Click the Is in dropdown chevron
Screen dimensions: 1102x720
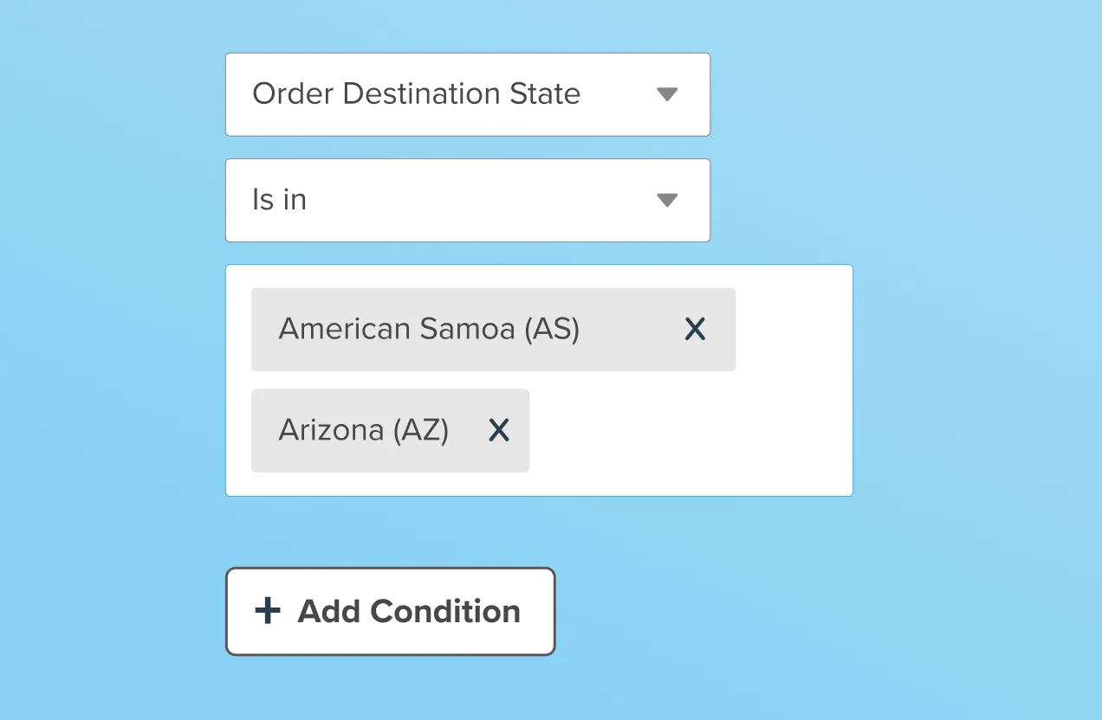pos(667,200)
